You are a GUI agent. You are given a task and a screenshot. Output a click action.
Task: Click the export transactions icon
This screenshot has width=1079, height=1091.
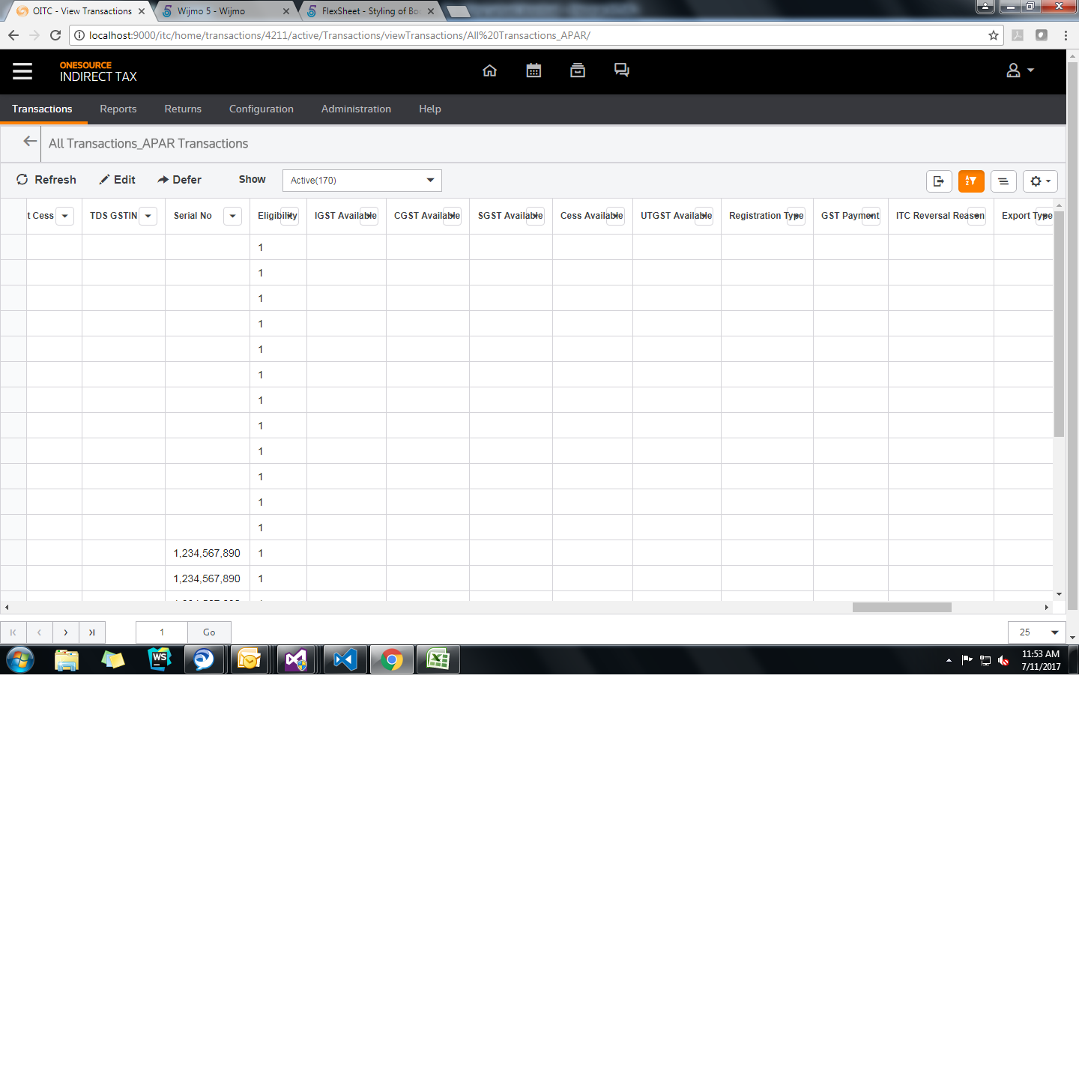[939, 181]
